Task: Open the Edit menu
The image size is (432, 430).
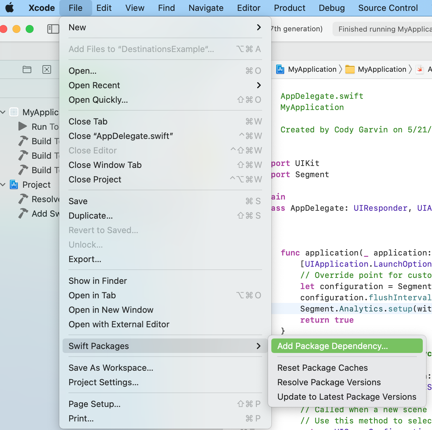Action: pyautogui.click(x=104, y=8)
